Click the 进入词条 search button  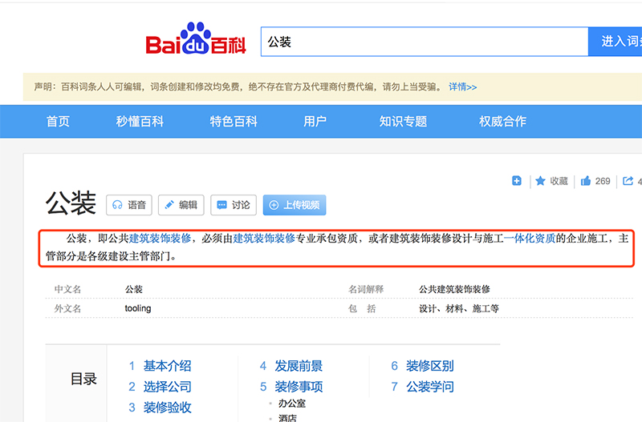616,41
